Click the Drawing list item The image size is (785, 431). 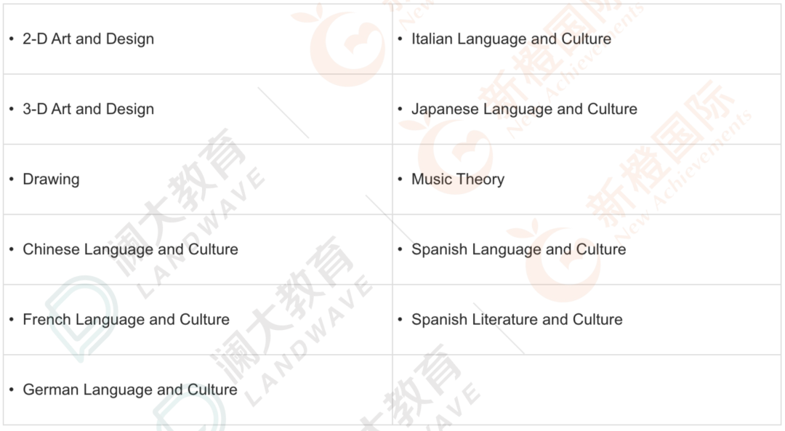51,180
